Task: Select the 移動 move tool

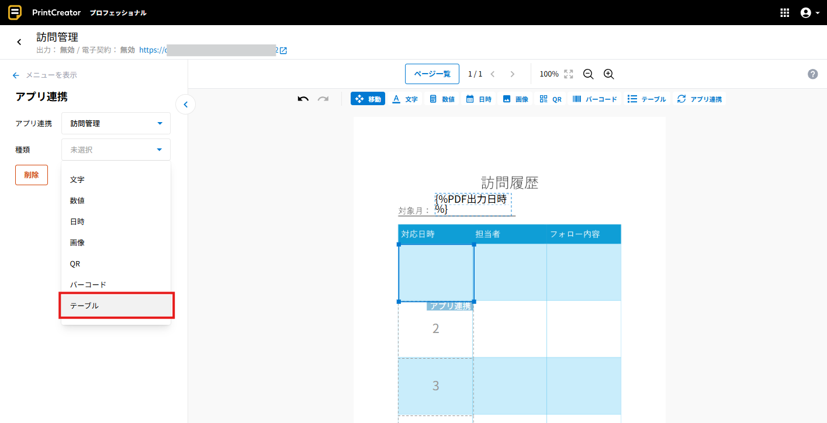Action: click(x=368, y=99)
